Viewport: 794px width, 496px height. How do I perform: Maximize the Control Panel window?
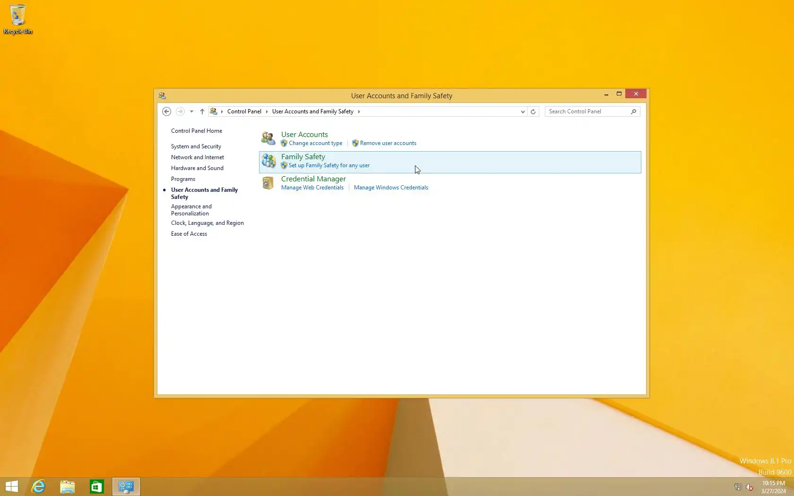pyautogui.click(x=619, y=94)
